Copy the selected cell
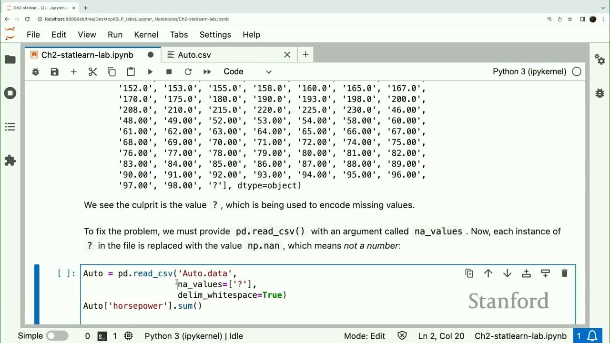This screenshot has height=343, width=610. tap(112, 72)
